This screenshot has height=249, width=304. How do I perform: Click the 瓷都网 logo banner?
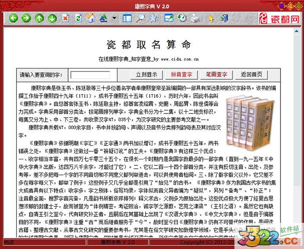pos(280,18)
